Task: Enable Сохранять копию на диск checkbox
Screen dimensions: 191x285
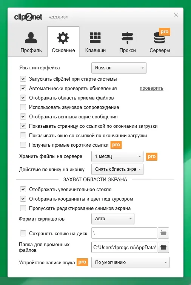Action: coord(23,233)
